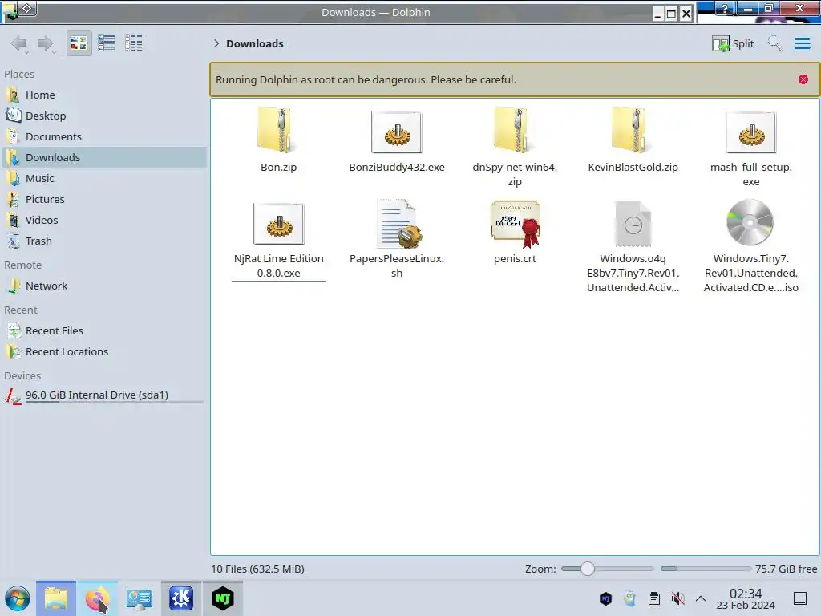Expand hidden system tray icons arrow
Image resolution: width=821 pixels, height=616 pixels.
coord(701,598)
